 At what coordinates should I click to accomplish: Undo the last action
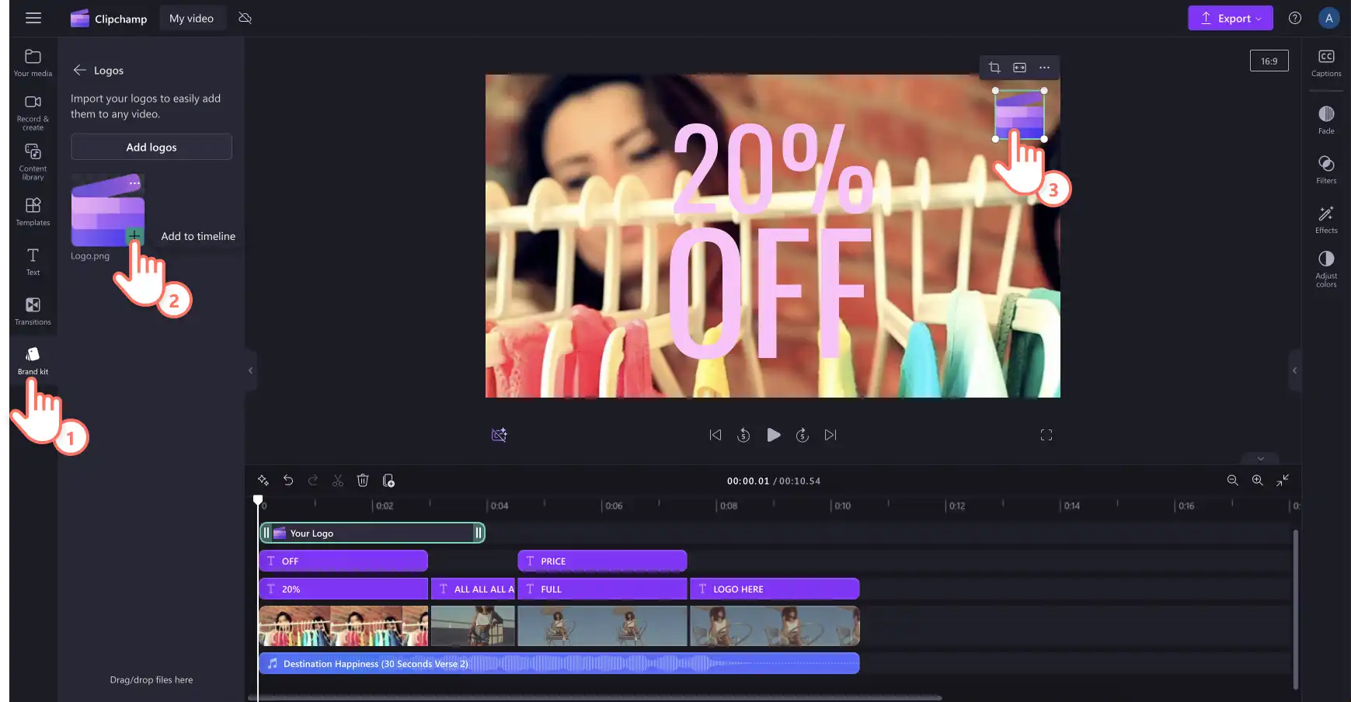[x=288, y=481]
